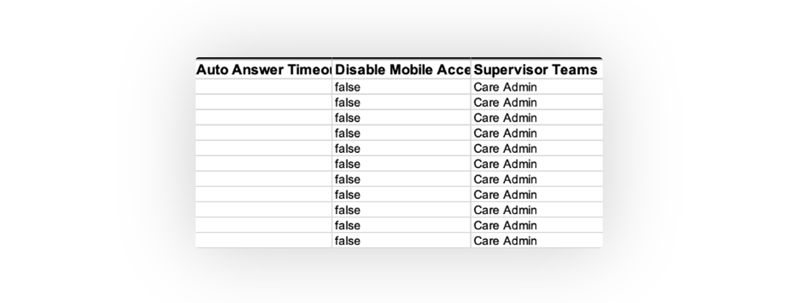This screenshot has width=807, height=303.
Task: Select the Supervisor Teams column header
Action: [537, 70]
